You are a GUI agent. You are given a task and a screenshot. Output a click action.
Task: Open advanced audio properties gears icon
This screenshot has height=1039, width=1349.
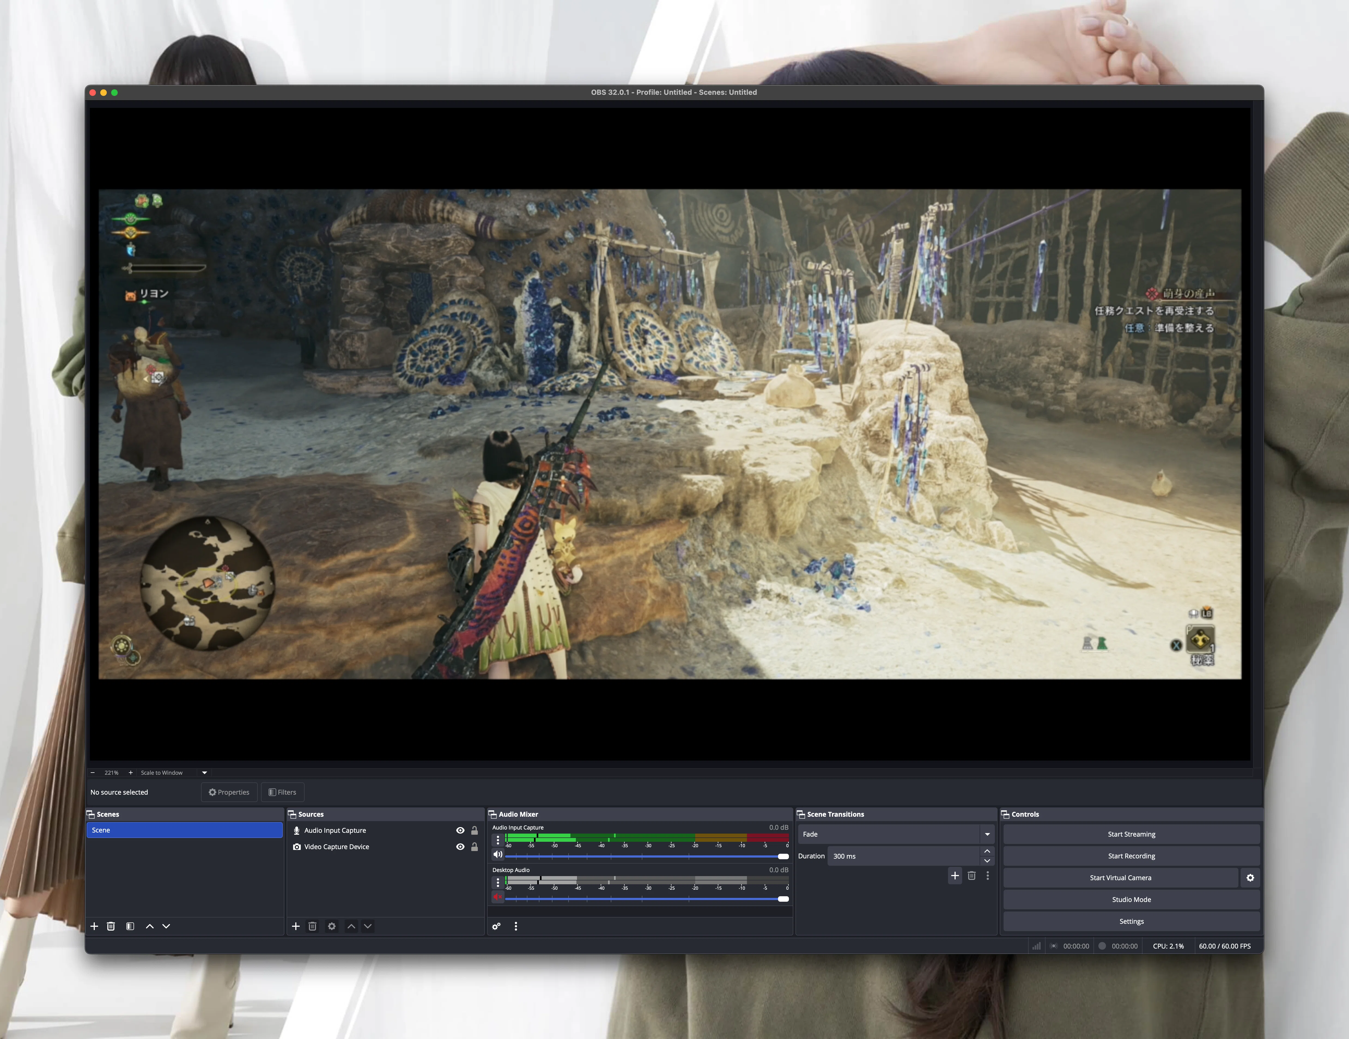(497, 926)
